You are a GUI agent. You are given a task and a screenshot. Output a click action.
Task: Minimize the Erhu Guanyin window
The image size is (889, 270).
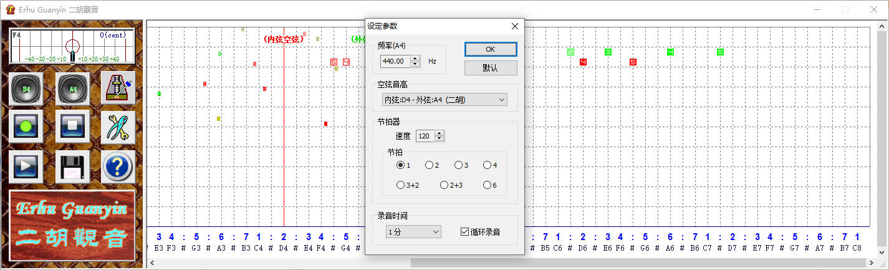817,9
